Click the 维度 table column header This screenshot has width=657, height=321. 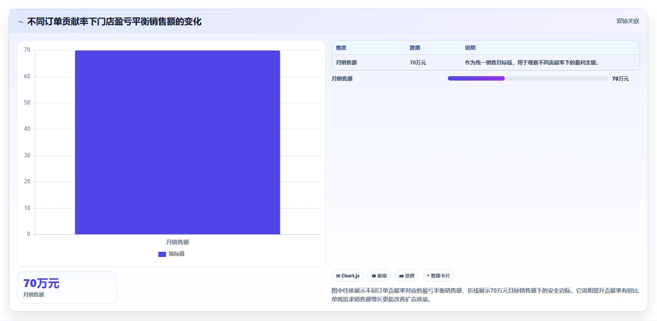pos(341,48)
